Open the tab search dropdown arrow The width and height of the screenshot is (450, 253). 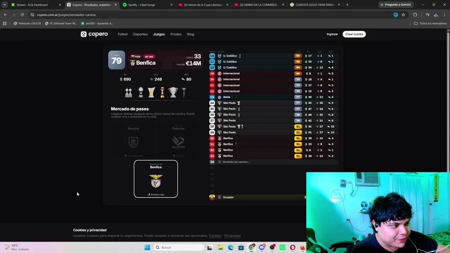pyautogui.click(x=5, y=5)
